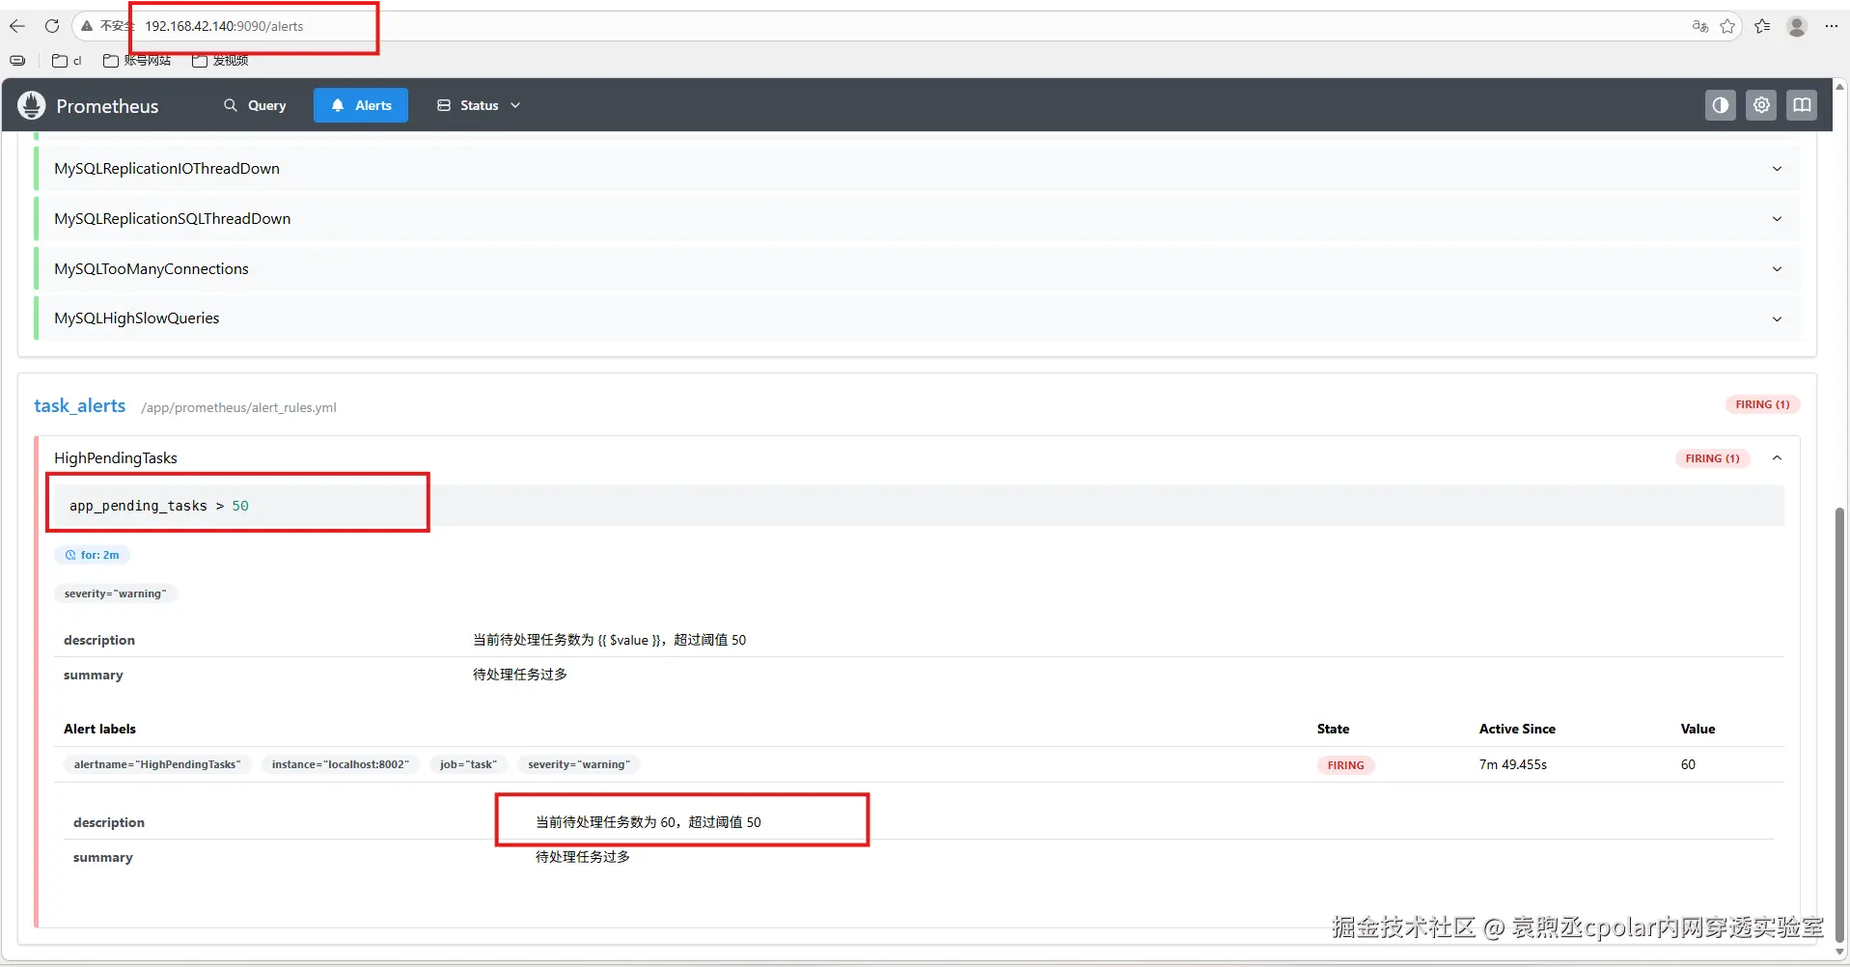The height and width of the screenshot is (967, 1850).
Task: Expand the MySQLTooManyConnections rule
Action: coord(1777,269)
